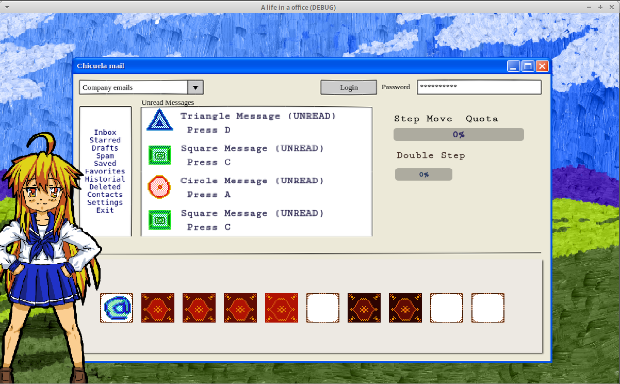Open the Drafts folder
The image size is (620, 384).
pyautogui.click(x=105, y=148)
